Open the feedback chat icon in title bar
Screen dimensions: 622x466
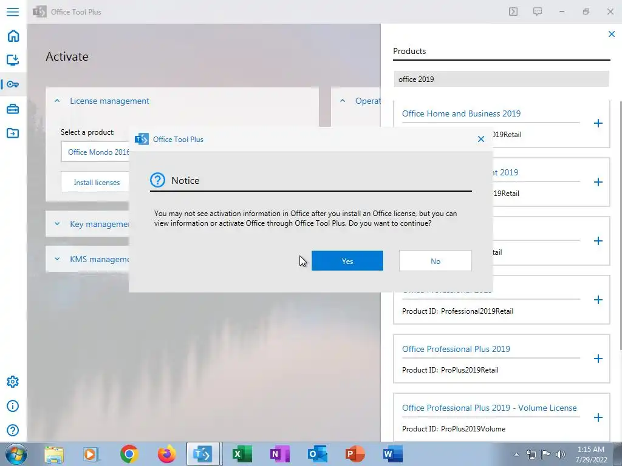point(538,12)
